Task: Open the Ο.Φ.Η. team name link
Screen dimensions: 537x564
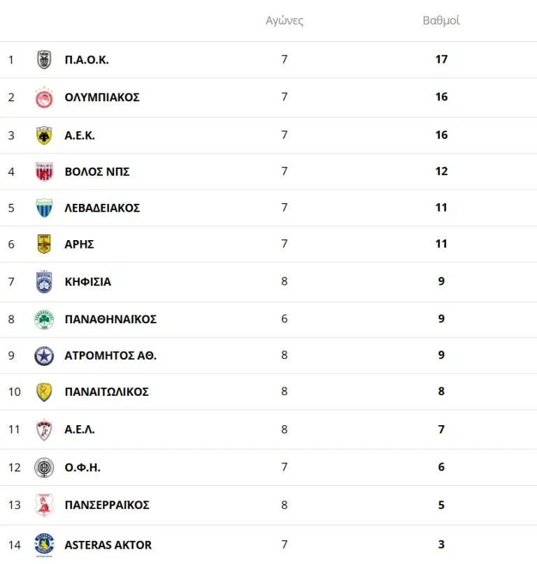Action: (83, 468)
